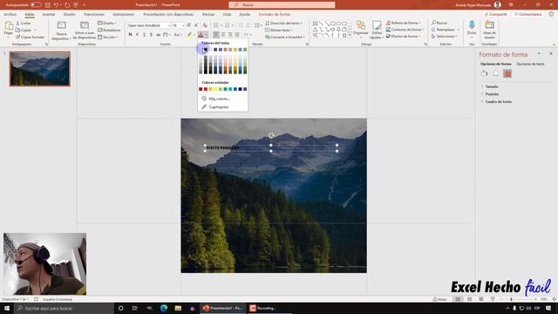Image resolution: width=558 pixels, height=314 pixels.
Task: Toggle underline formatting (S)
Action: point(145,35)
